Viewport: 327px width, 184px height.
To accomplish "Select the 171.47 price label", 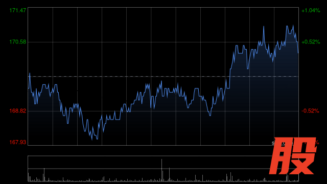I will pos(18,10).
